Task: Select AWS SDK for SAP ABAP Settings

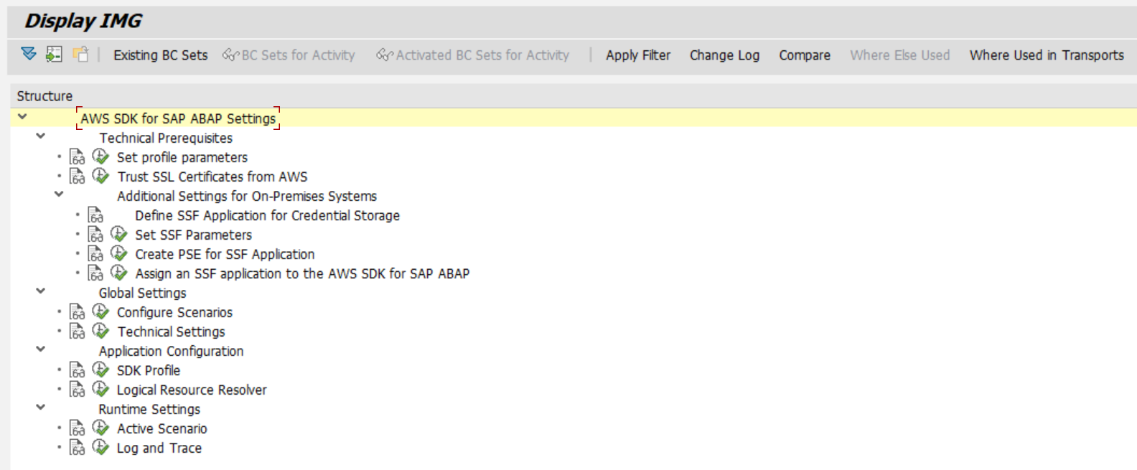Action: pos(178,118)
